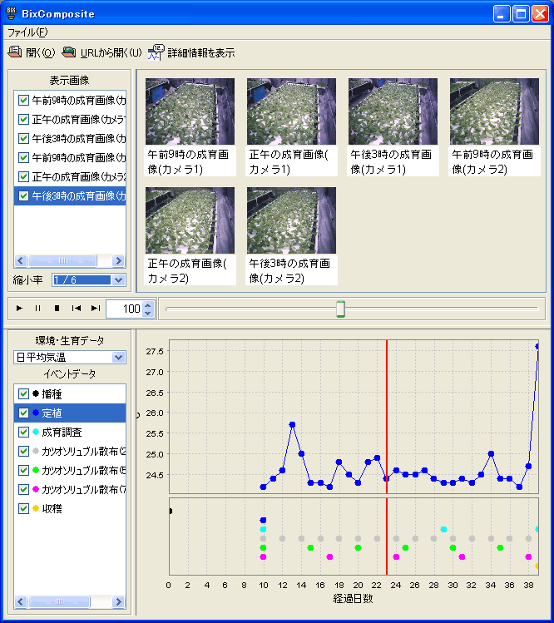Stop playback with the stop button
Viewport: 554px width, 623px height.
[57, 309]
